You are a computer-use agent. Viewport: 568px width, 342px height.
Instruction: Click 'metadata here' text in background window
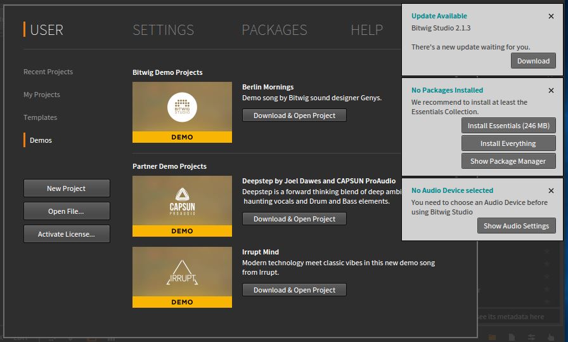pos(521,317)
